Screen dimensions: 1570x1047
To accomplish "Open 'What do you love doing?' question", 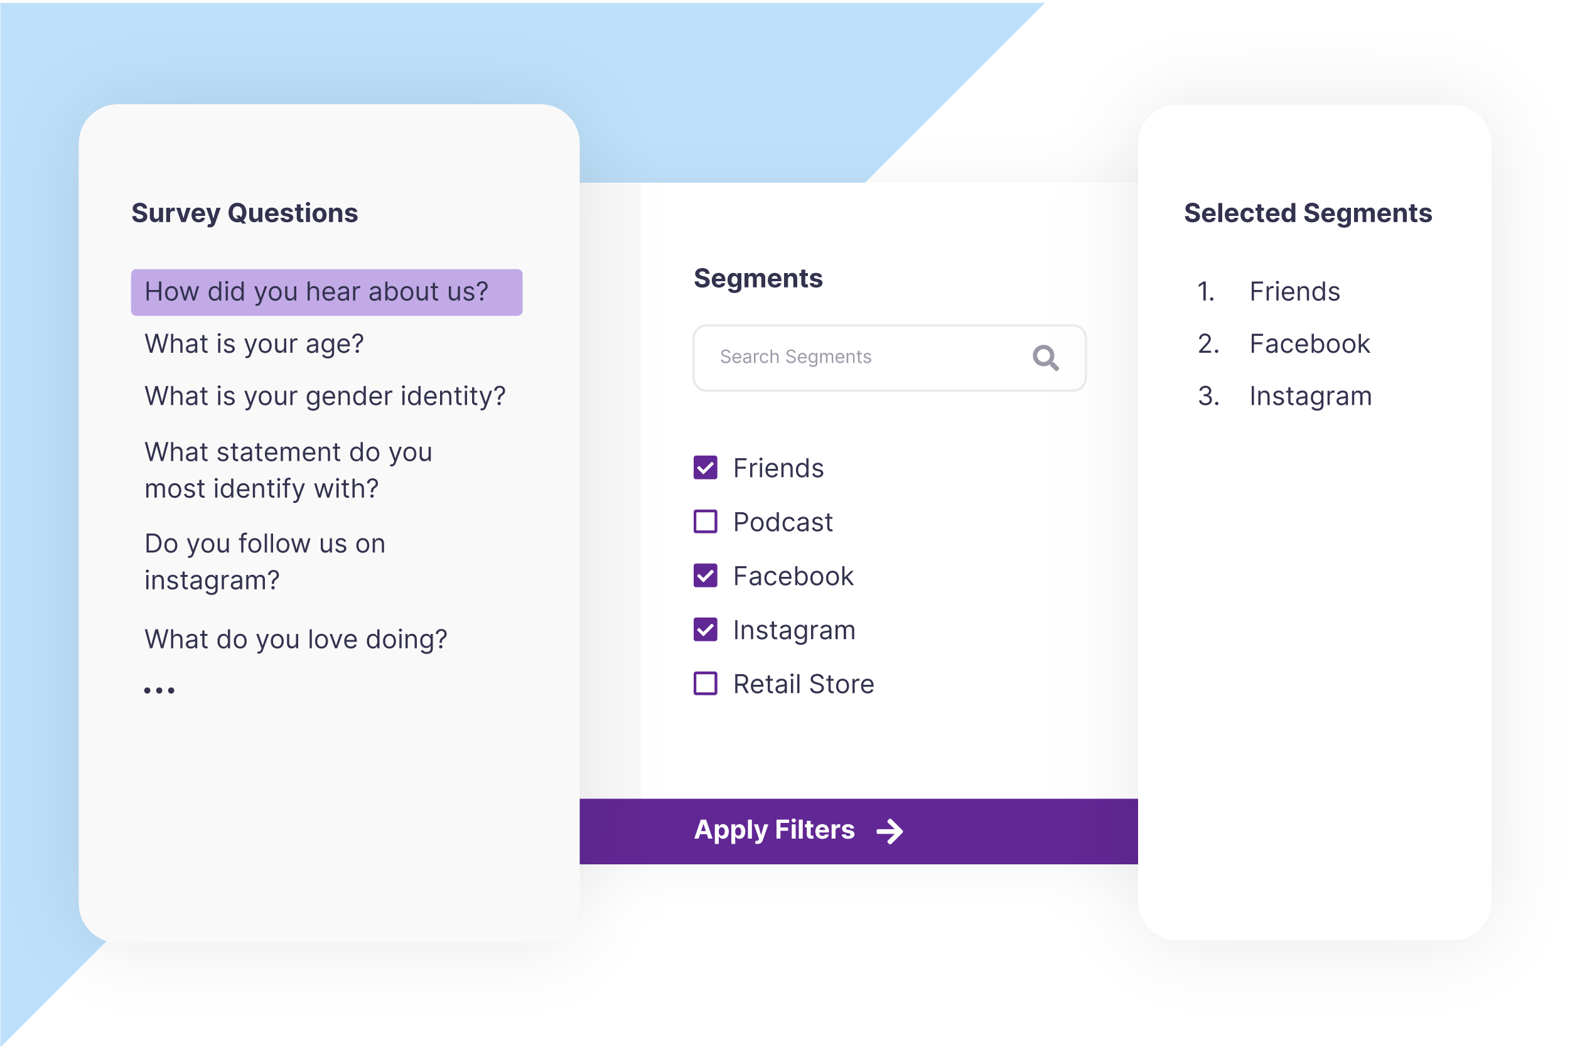I will pos(296,640).
